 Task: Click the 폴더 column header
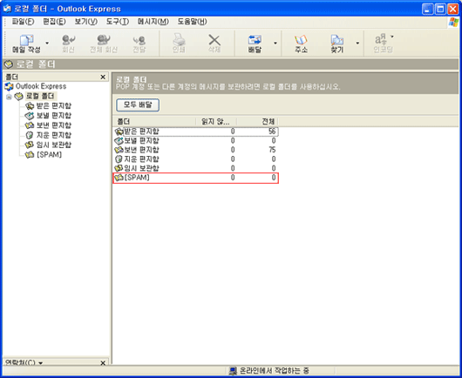point(154,122)
